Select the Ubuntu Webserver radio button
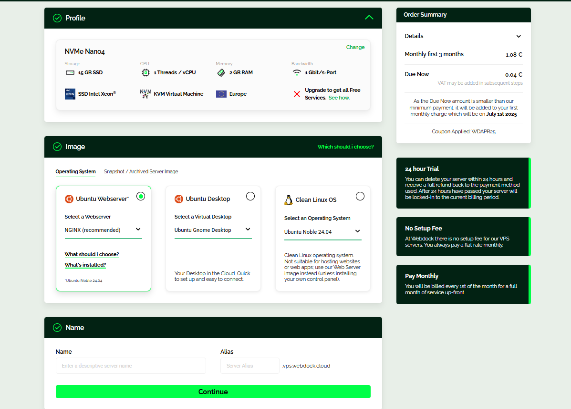Image resolution: width=571 pixels, height=409 pixels. [x=141, y=196]
